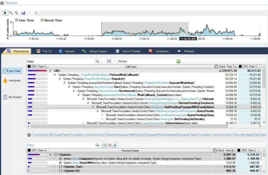Select the ExecutionContext RunInternal row
Image resolution: width=268 pixels, height=175 pixels.
tap(144, 91)
